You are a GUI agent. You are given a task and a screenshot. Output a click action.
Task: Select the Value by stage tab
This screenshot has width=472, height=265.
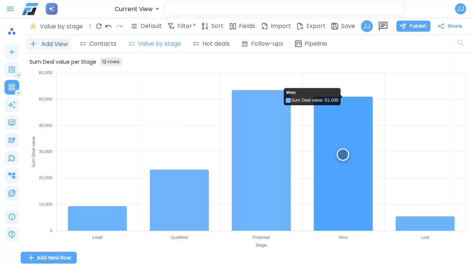point(155,44)
